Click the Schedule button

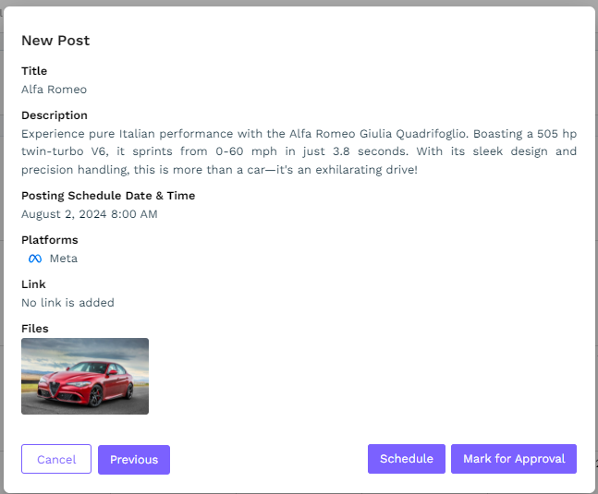(406, 459)
